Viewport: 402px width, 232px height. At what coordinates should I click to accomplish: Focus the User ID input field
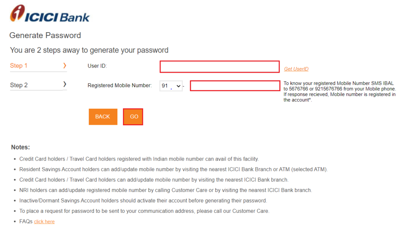(219, 67)
